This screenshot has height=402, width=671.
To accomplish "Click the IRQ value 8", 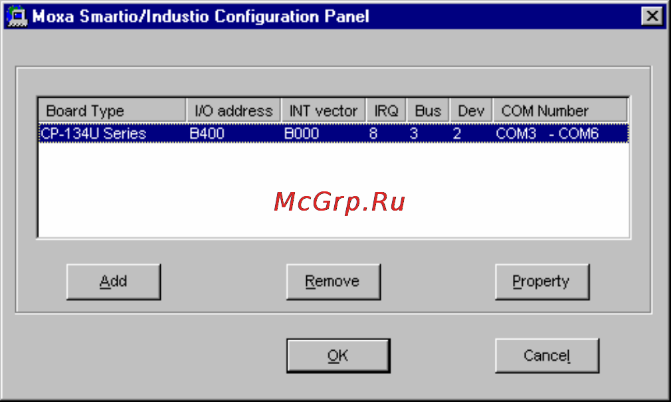I will click(x=373, y=134).
